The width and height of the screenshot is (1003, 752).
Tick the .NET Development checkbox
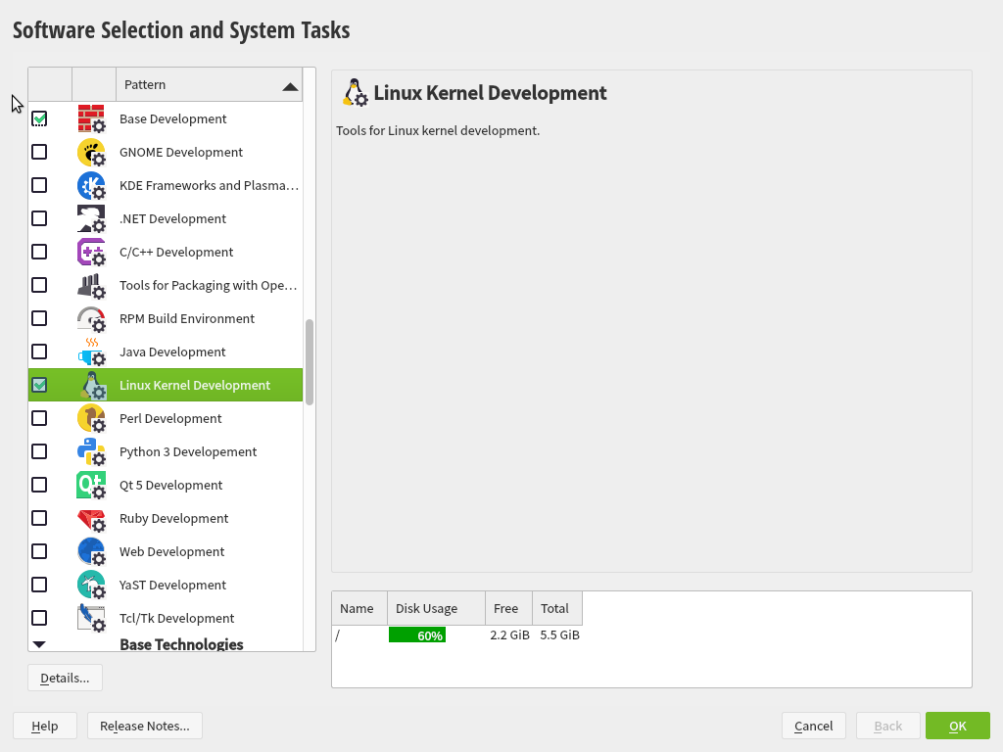pyautogui.click(x=39, y=218)
